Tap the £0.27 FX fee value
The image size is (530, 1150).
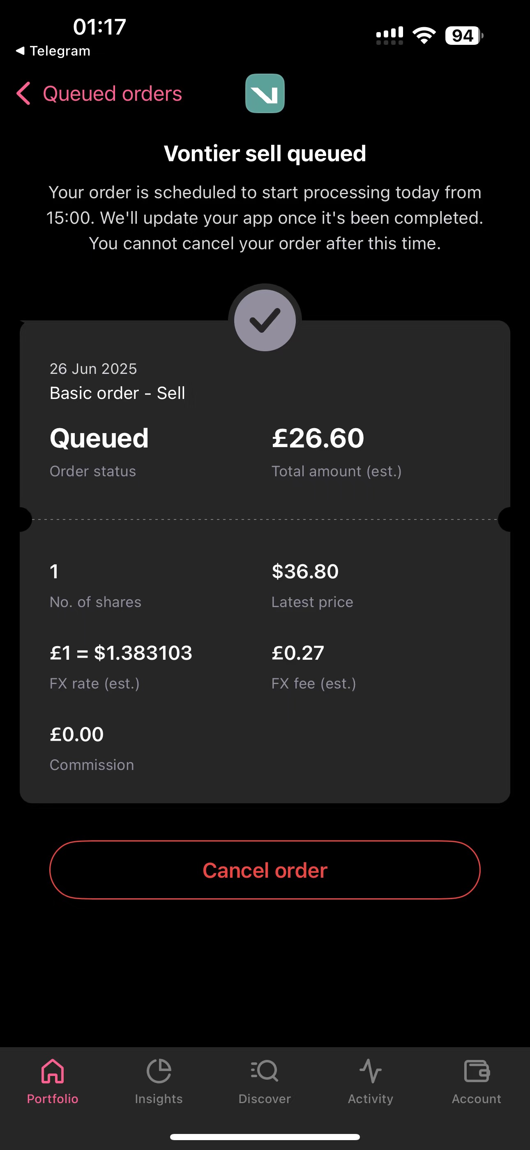297,653
